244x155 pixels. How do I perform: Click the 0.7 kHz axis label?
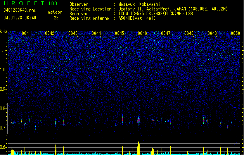[x=3, y=128]
